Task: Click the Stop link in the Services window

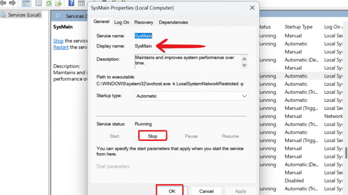Action: [58, 41]
